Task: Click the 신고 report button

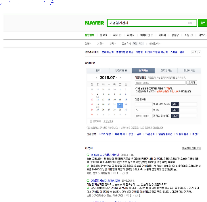Action: [194, 52]
